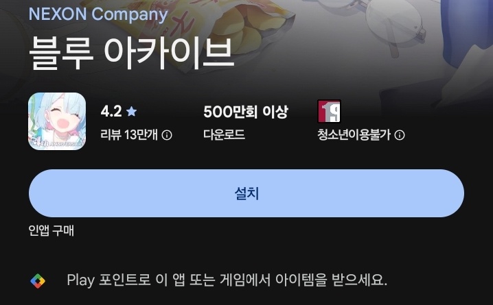Click the 블루 아카이브 app title
Screen dimensions: 493x305
pos(131,53)
